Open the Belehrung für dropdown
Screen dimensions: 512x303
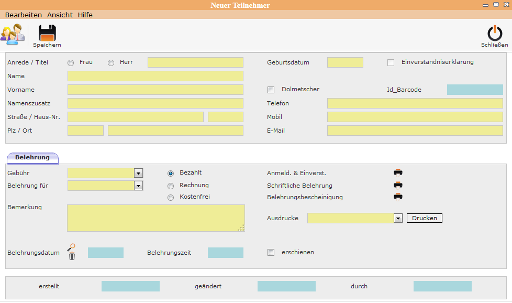tap(139, 186)
